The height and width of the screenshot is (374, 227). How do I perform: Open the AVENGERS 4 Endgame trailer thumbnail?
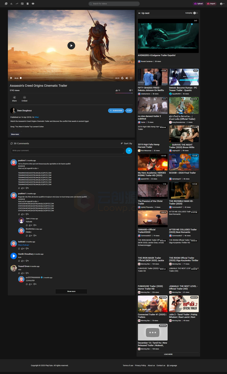(x=168, y=35)
